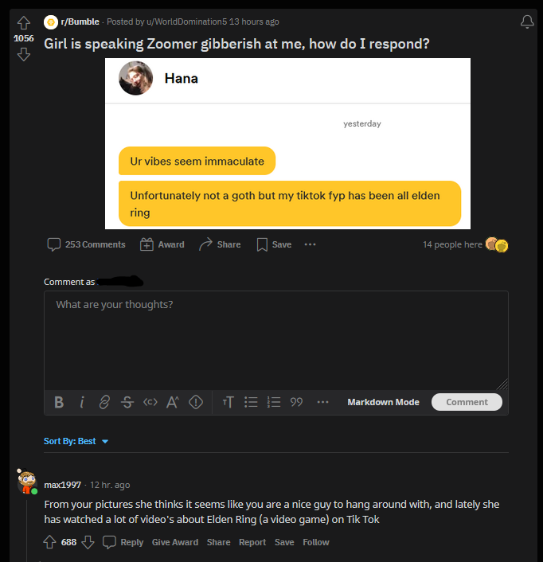Switch the editor to Markdown Mode

point(383,402)
